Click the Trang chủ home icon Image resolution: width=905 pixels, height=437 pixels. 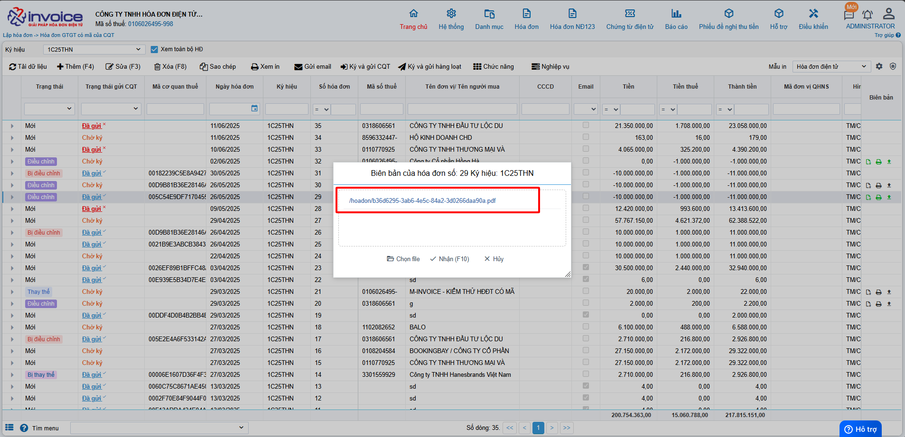point(413,13)
